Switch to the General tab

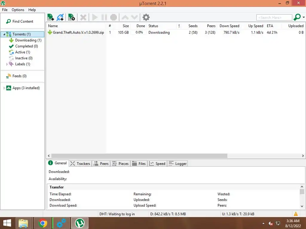pyautogui.click(x=58, y=163)
